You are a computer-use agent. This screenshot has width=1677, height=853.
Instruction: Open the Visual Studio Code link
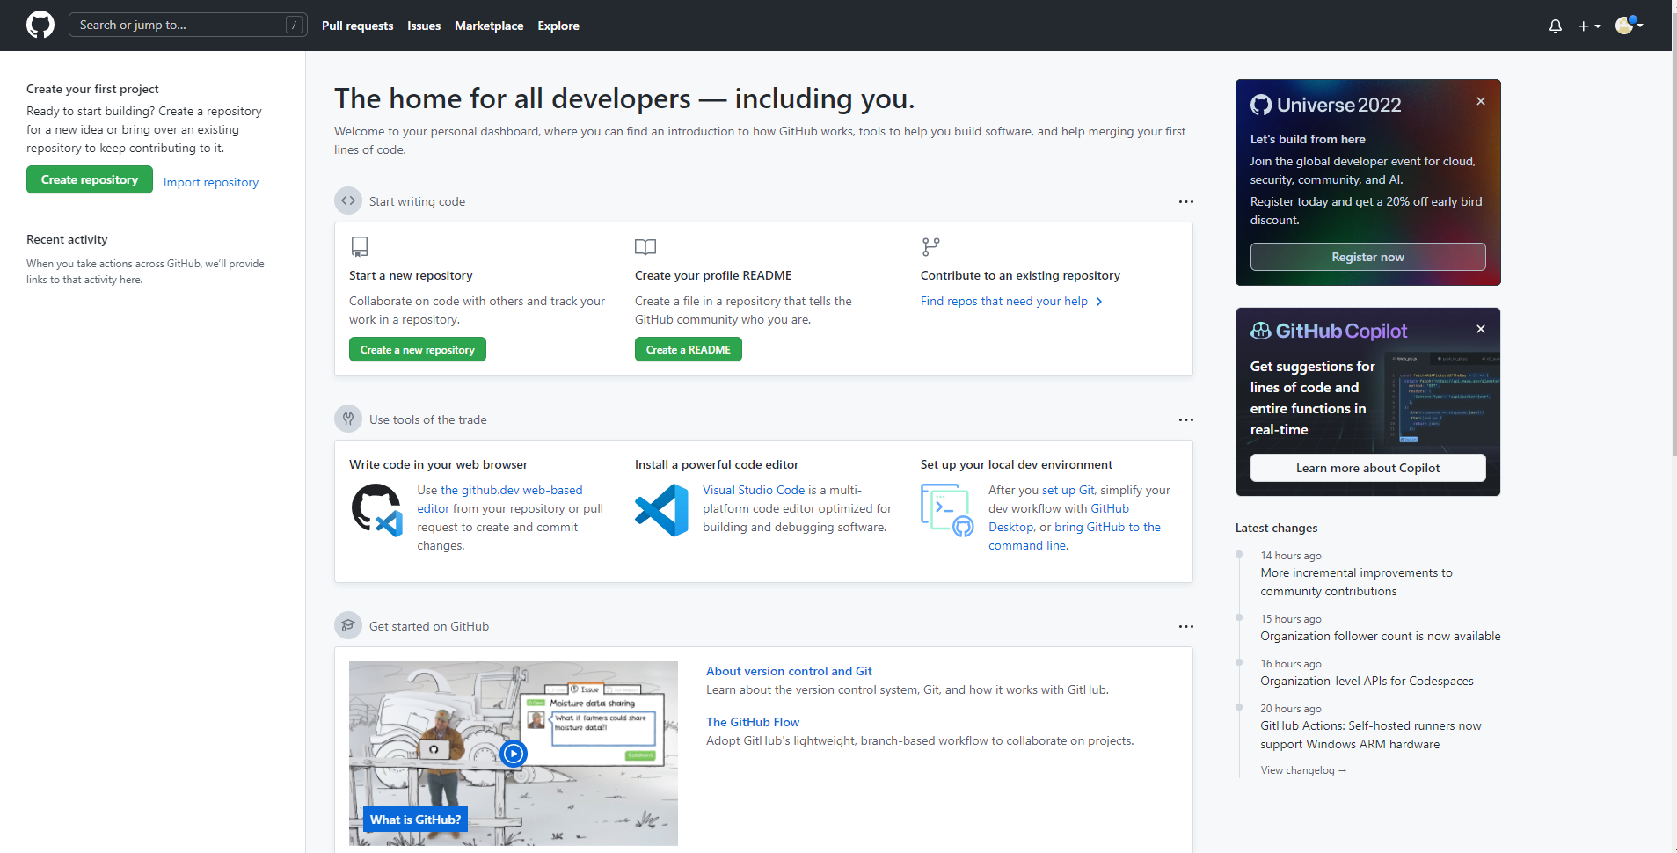click(x=754, y=490)
